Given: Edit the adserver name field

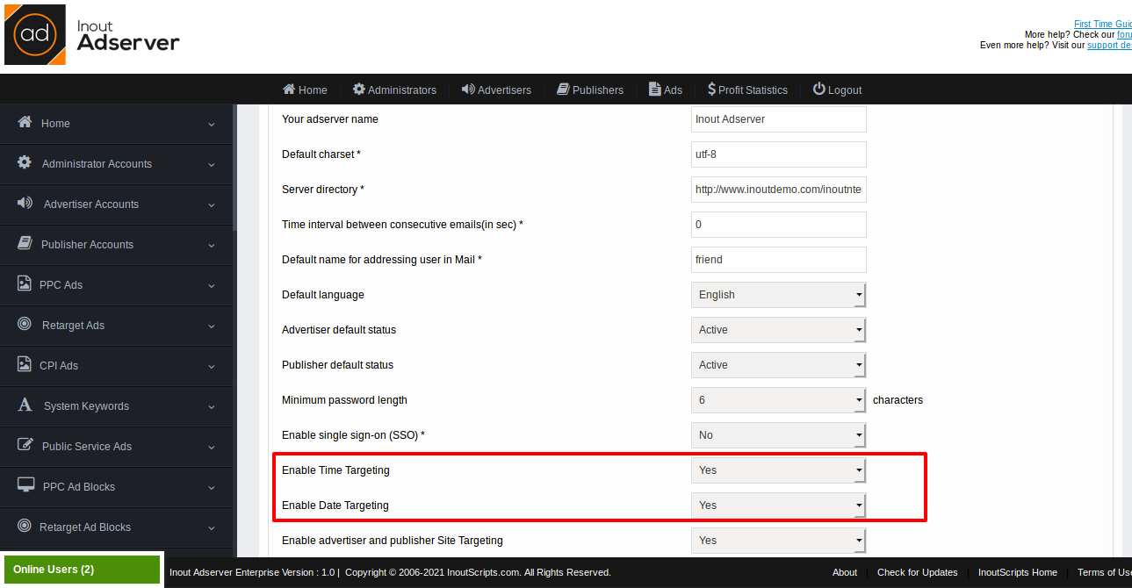Looking at the screenshot, I should coord(776,118).
